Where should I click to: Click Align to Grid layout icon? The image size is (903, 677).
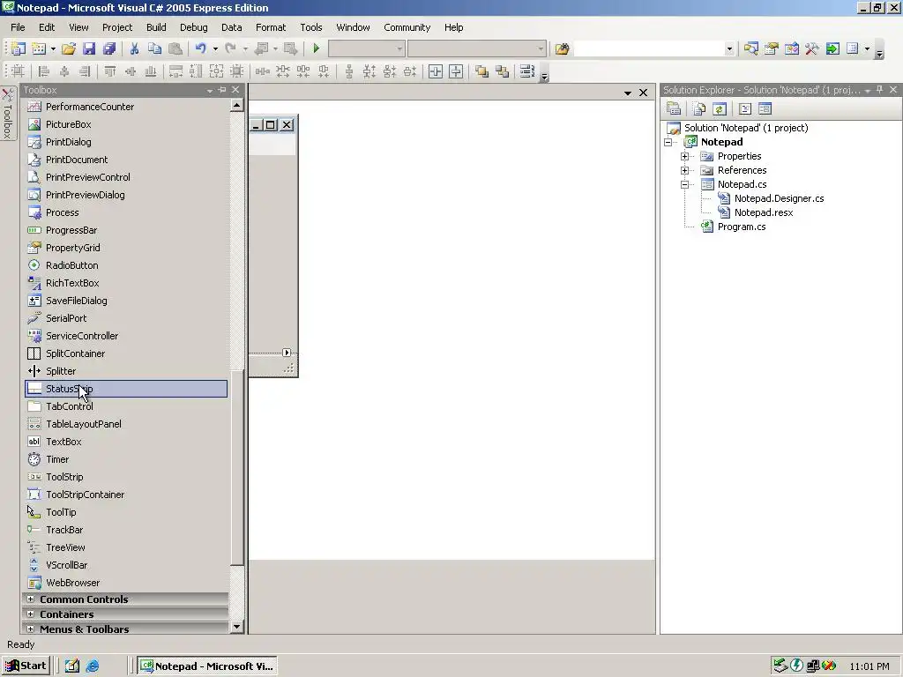18,71
